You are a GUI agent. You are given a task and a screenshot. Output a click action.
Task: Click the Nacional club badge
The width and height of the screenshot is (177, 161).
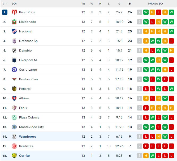tap(14, 31)
